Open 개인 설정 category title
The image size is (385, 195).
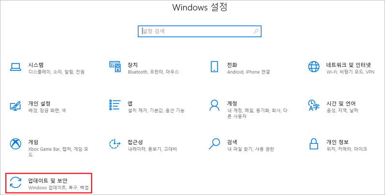[39, 104]
